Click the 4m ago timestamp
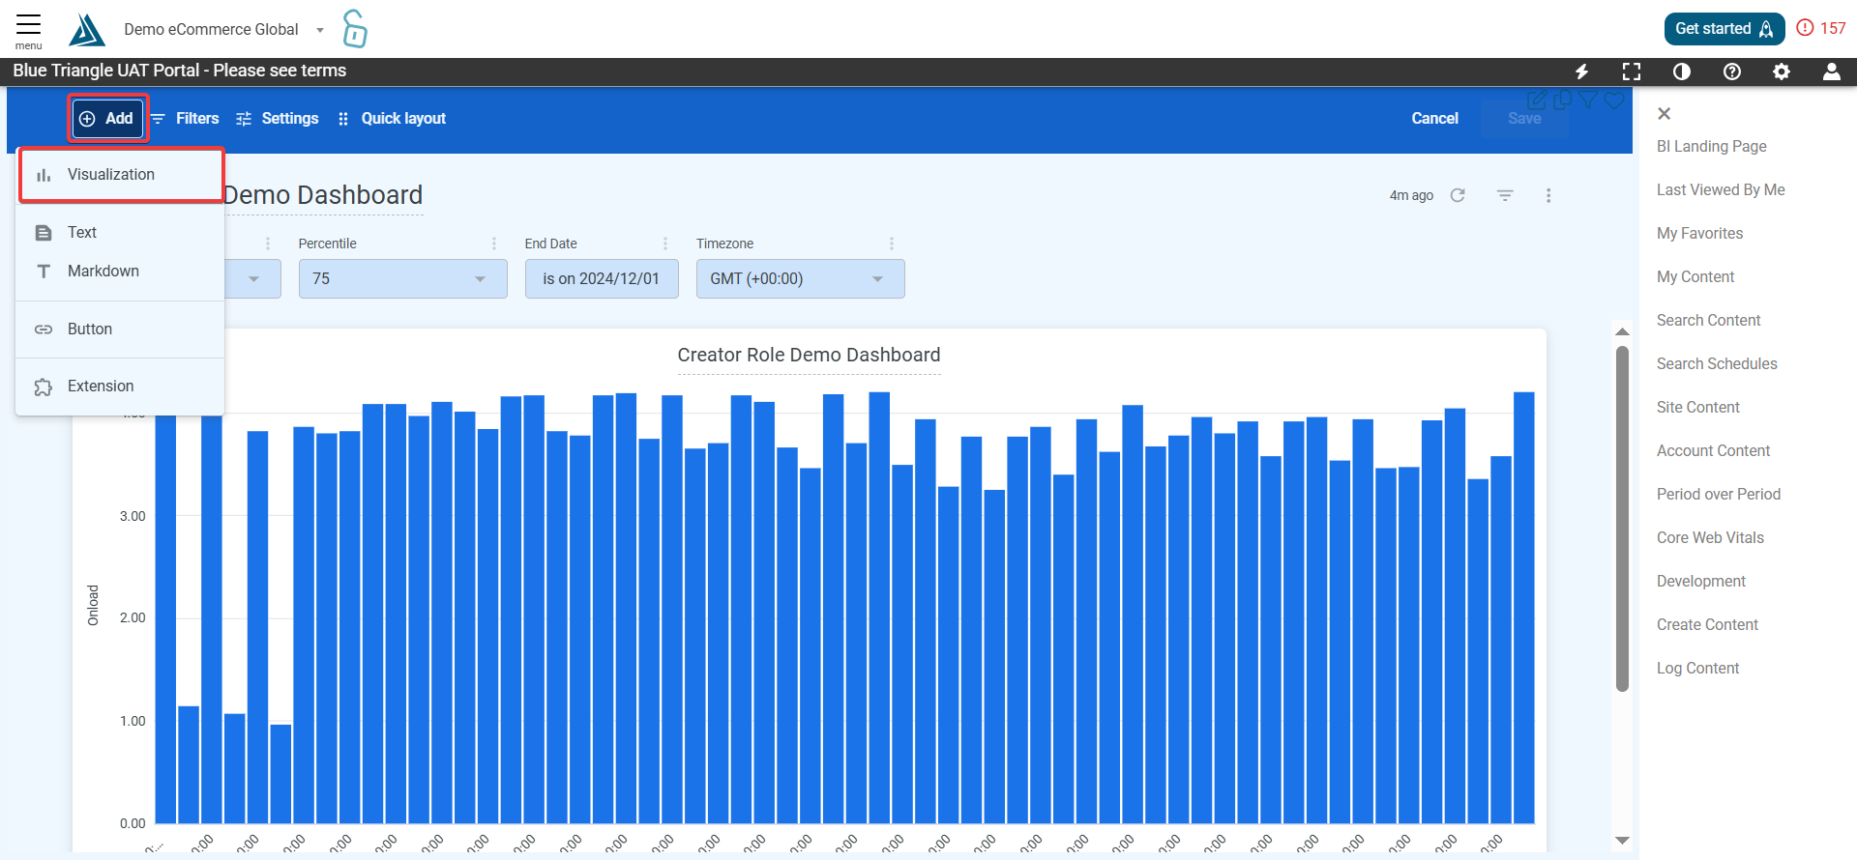This screenshot has width=1857, height=860. [1411, 195]
